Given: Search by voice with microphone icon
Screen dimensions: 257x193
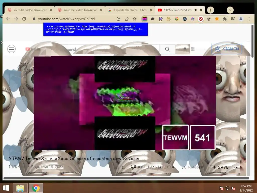Looking at the screenshot, I should coord(185,49).
